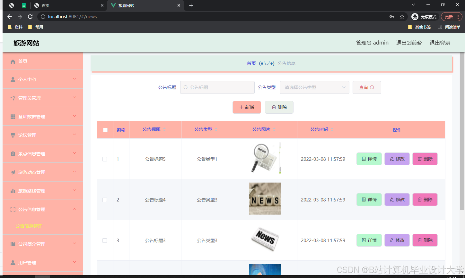Check the row checkbox for 公告标题3
465x278 pixels.
[x=105, y=241]
